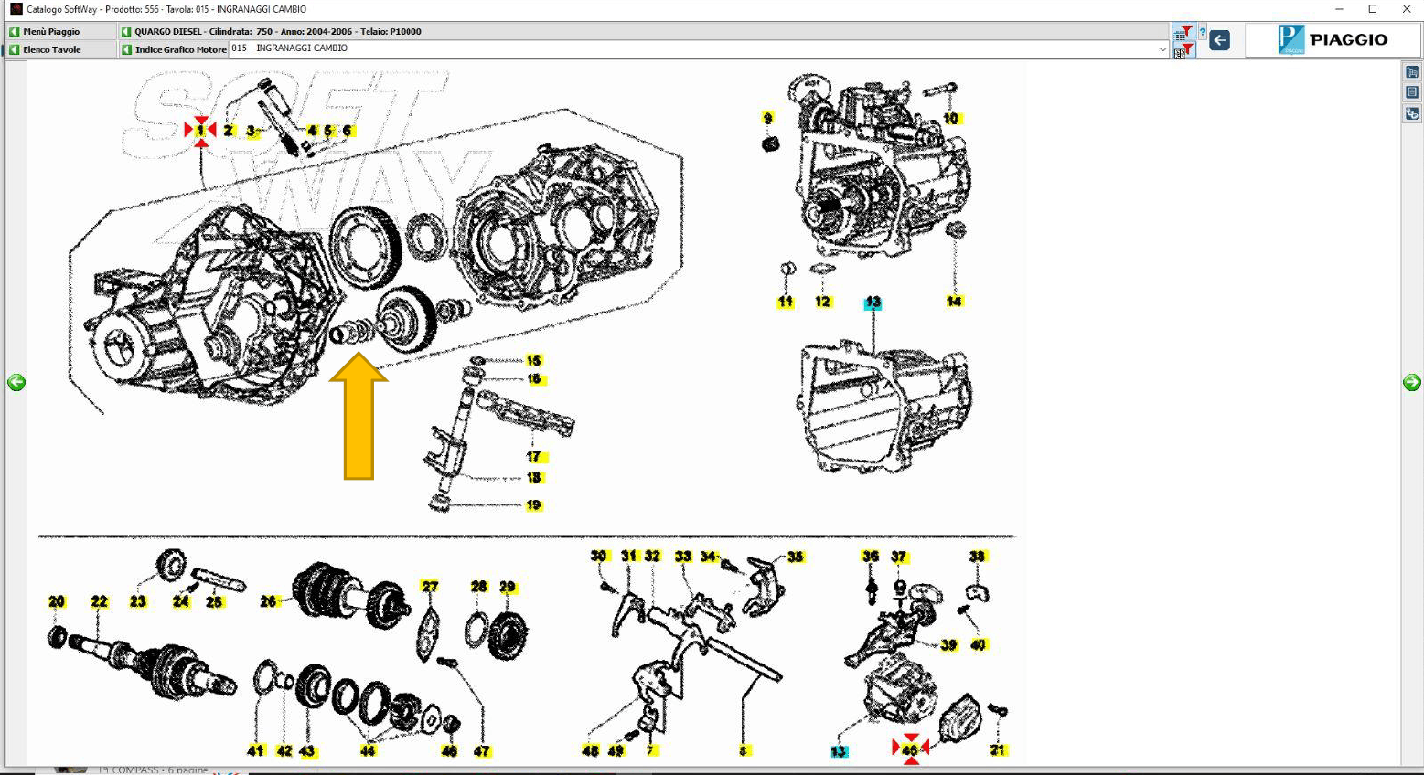The height and width of the screenshot is (775, 1424).
Task: Open help via the question mark icon
Action: click(x=1202, y=32)
